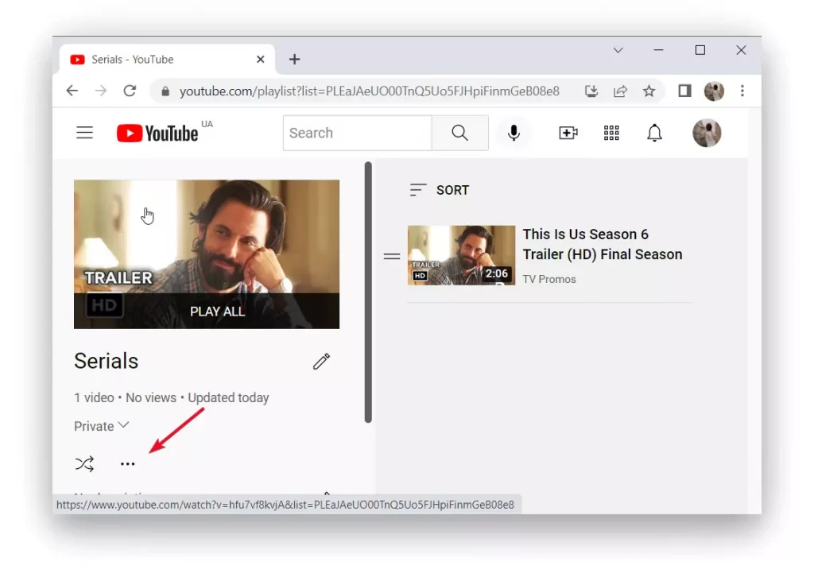This screenshot has height=581, width=814.
Task: Open This Is Us Season 6 Trailer title
Action: [x=603, y=244]
